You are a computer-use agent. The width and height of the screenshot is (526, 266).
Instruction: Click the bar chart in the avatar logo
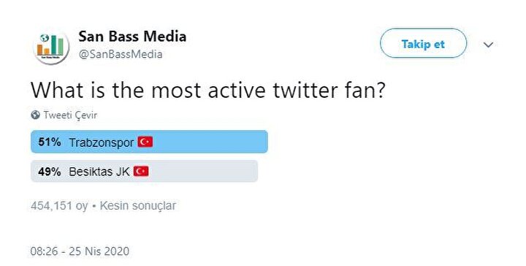(50, 45)
